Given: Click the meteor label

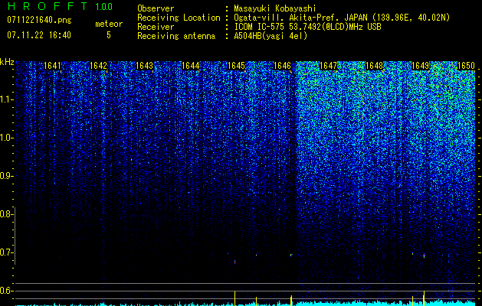Looking at the screenshot, I should click(109, 24).
